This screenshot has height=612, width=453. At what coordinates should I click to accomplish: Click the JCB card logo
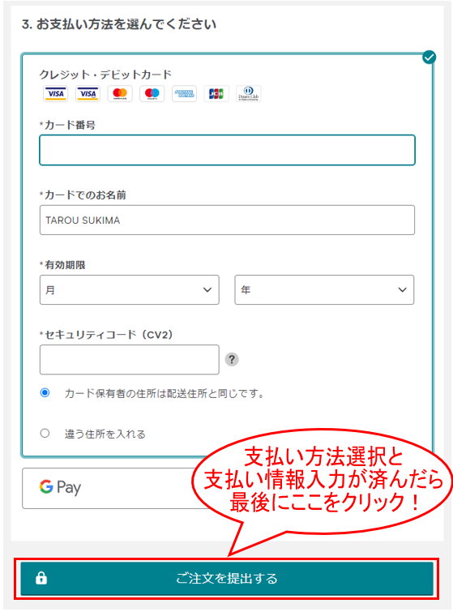pos(216,94)
